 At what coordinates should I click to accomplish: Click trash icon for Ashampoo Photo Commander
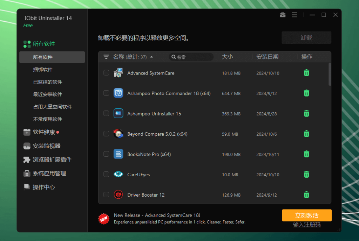point(306,93)
